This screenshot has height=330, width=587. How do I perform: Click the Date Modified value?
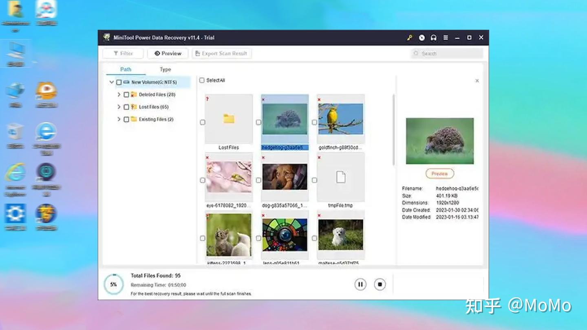(457, 218)
